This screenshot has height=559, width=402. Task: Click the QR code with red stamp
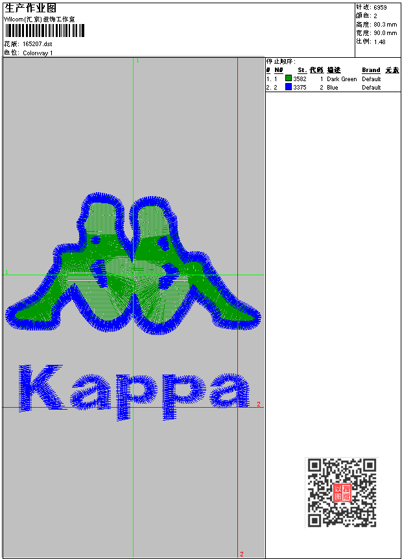pos(342,492)
